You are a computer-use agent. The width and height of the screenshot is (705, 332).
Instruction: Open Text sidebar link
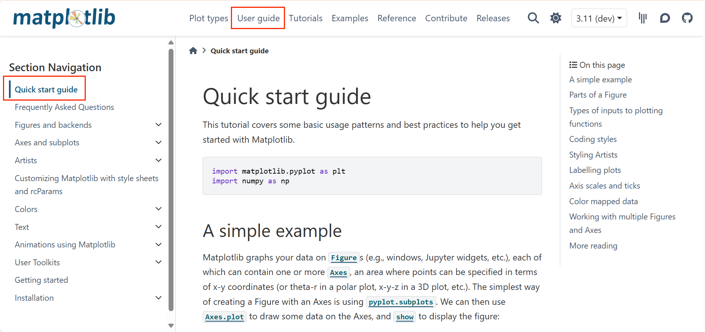22,227
